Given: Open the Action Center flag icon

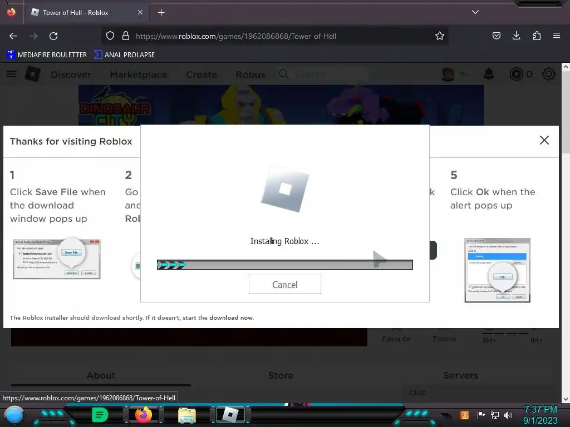Looking at the screenshot, I should point(481,415).
